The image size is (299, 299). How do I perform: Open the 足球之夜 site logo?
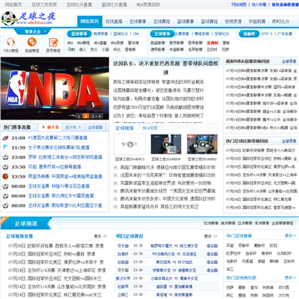click(29, 18)
